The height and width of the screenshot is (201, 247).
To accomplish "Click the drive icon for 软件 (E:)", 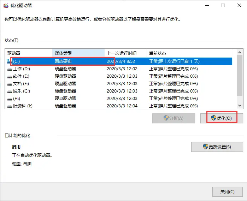I will click(x=10, y=77).
